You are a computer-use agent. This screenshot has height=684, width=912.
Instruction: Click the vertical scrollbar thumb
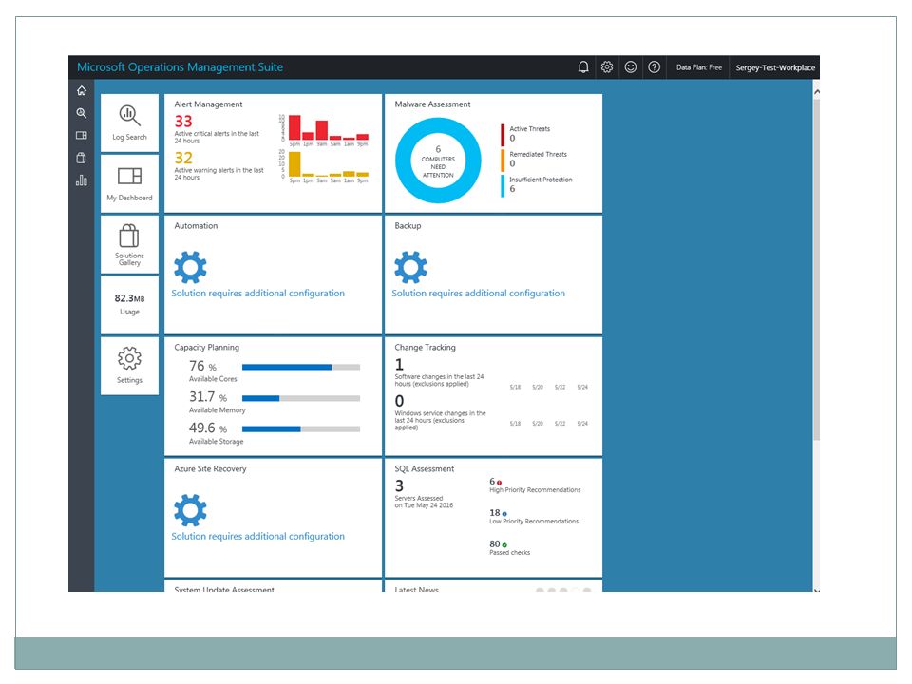pyautogui.click(x=816, y=269)
